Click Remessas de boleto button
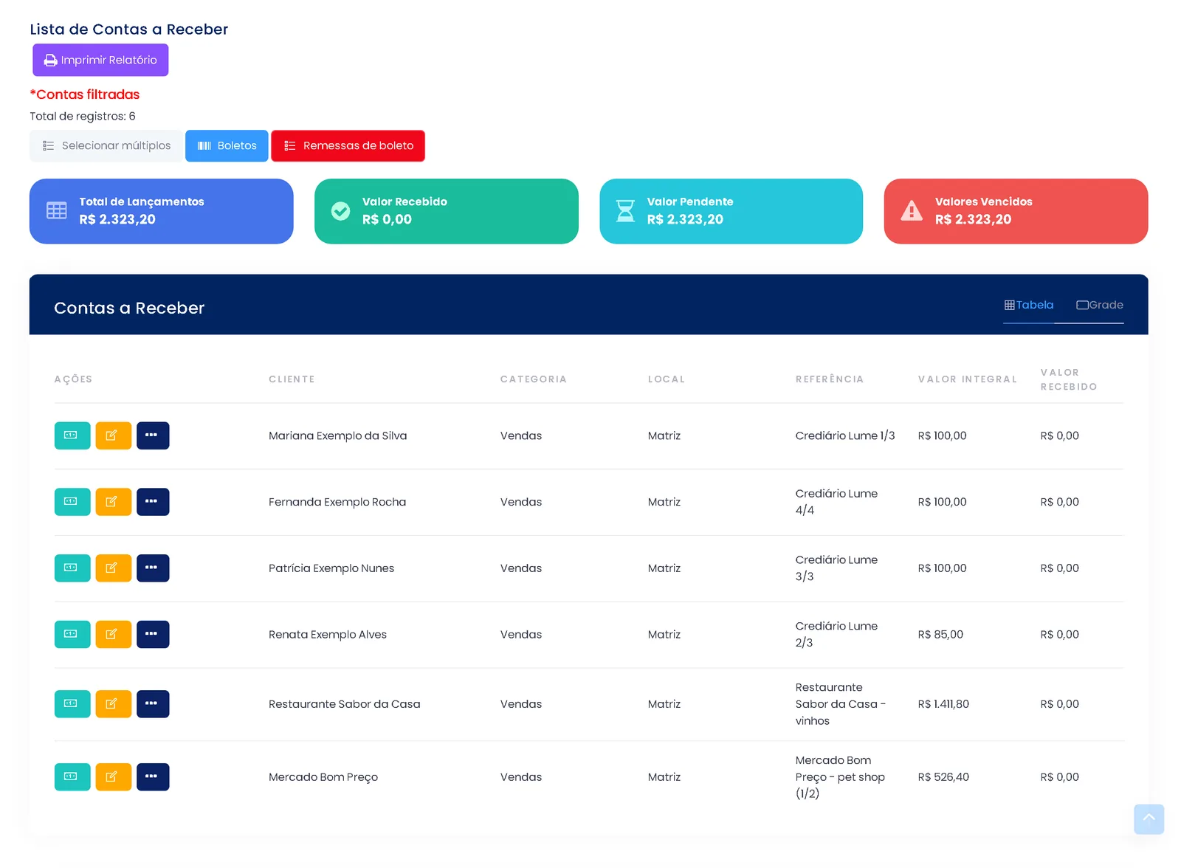This screenshot has height=868, width=1181. (348, 146)
